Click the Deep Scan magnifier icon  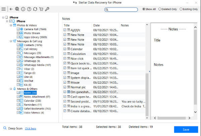pyautogui.click(x=5, y=128)
